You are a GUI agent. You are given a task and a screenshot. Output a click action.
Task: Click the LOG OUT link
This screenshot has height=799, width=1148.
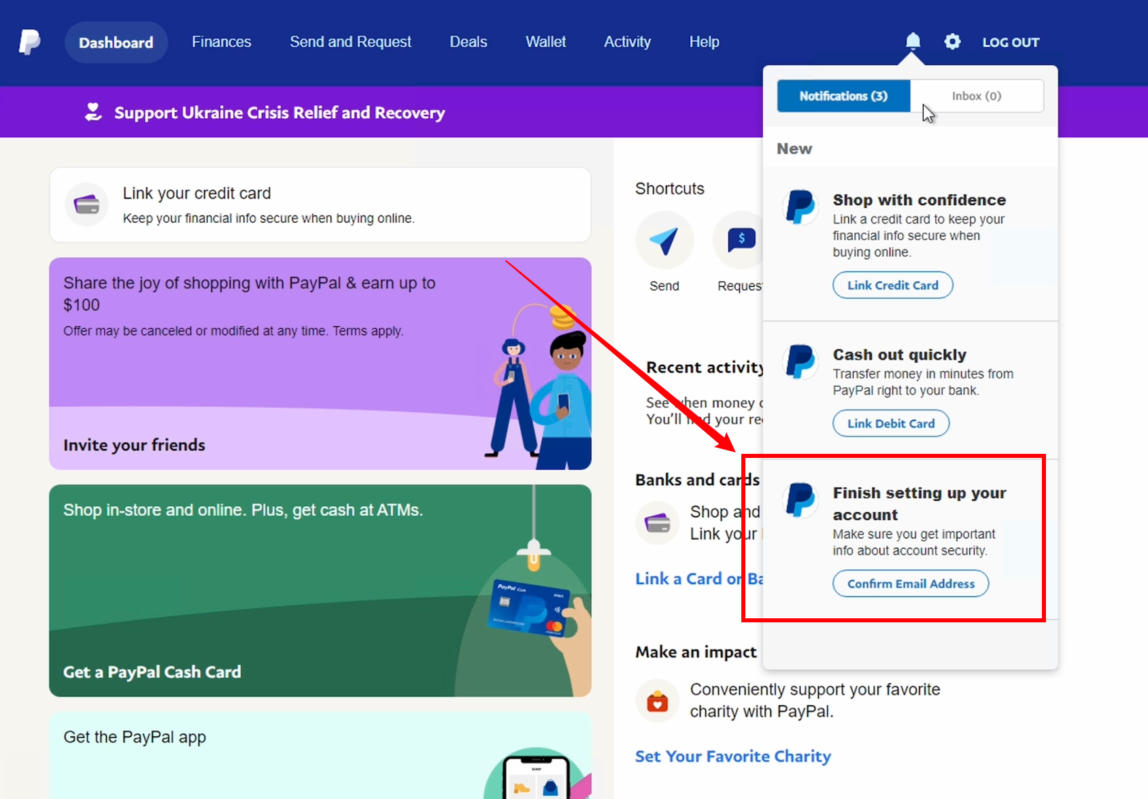pos(1011,42)
